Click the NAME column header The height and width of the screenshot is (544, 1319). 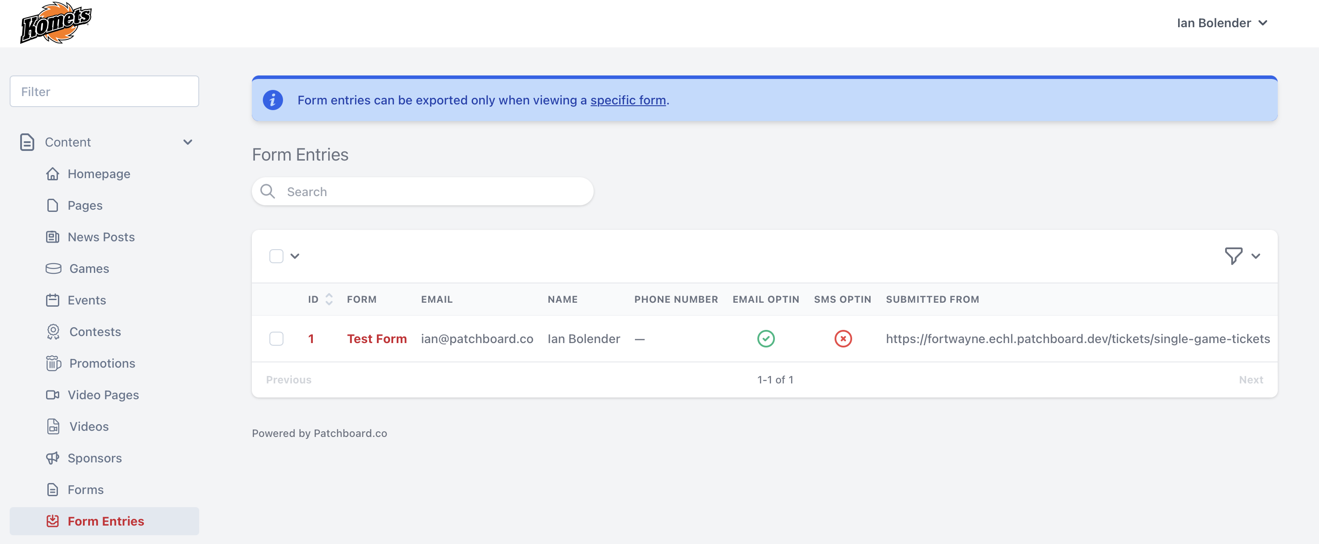coord(563,299)
